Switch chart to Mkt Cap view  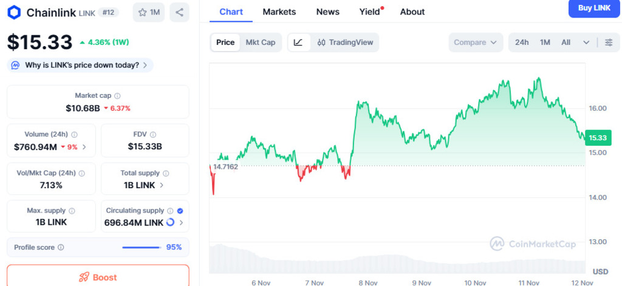[260, 43]
